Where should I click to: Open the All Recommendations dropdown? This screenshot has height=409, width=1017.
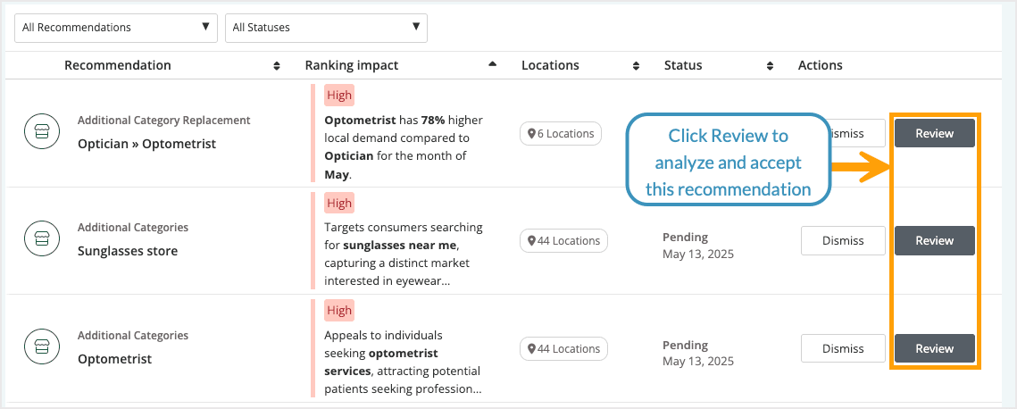pyautogui.click(x=116, y=28)
